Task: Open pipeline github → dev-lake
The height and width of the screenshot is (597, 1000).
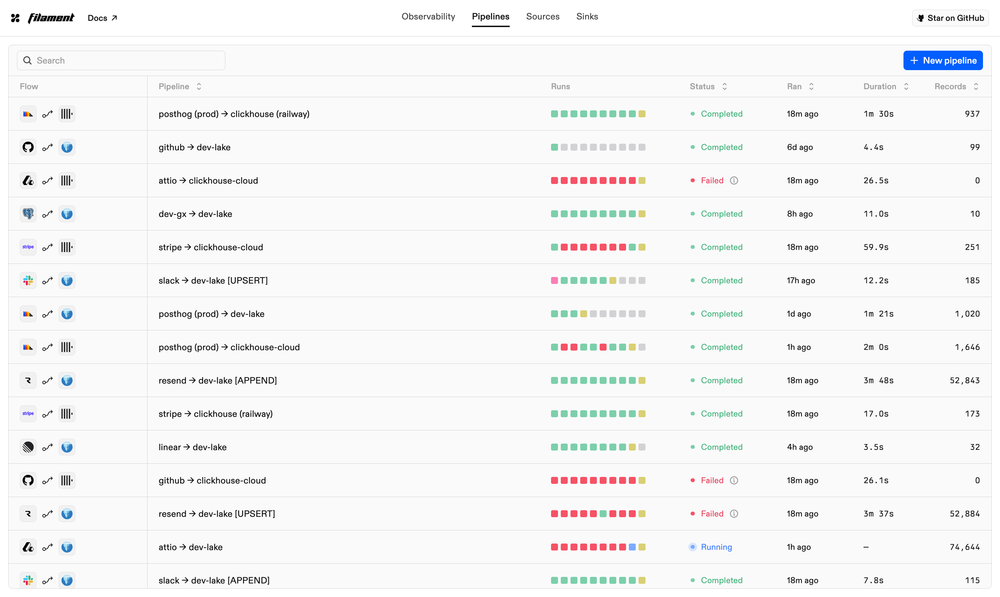Action: pos(194,147)
